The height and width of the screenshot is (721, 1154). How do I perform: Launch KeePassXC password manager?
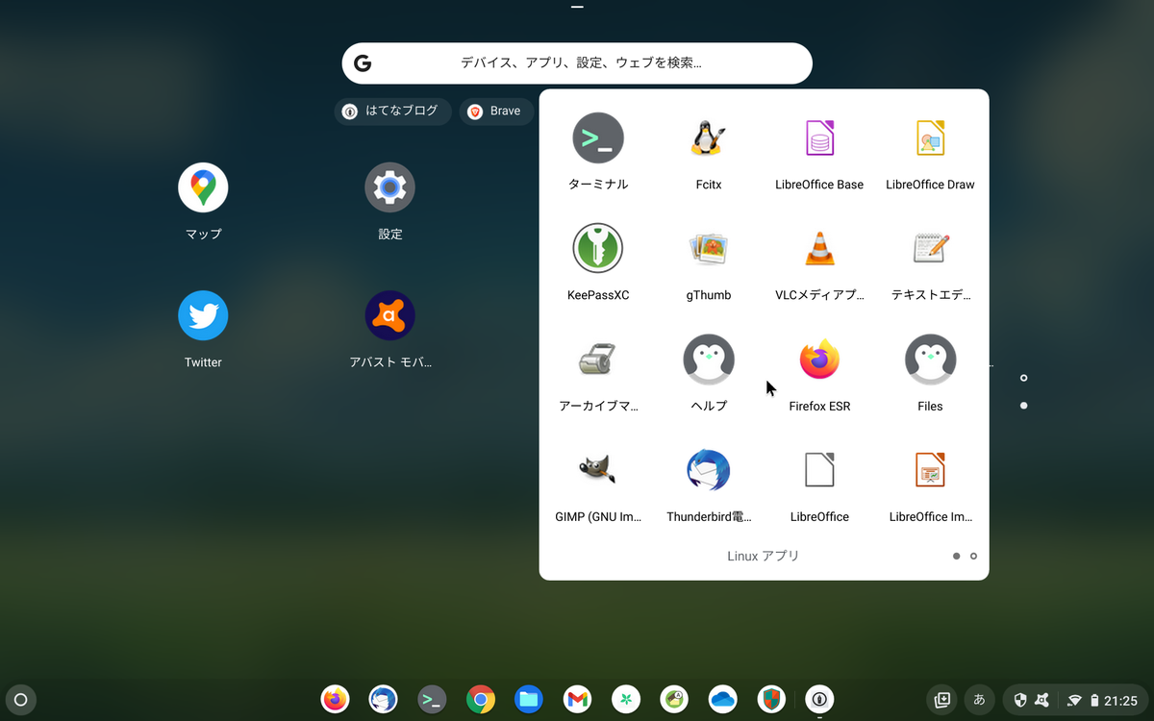pos(598,249)
